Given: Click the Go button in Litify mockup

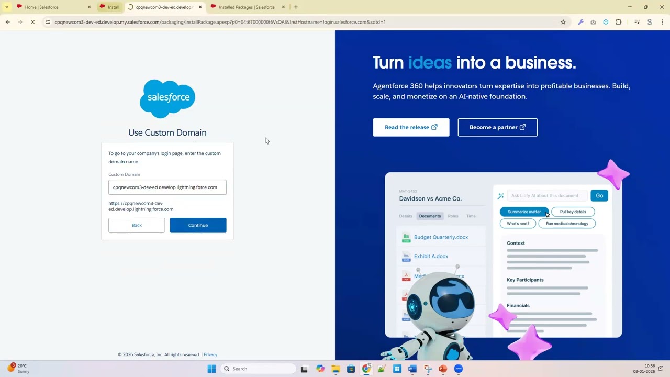Looking at the screenshot, I should pos(599,196).
